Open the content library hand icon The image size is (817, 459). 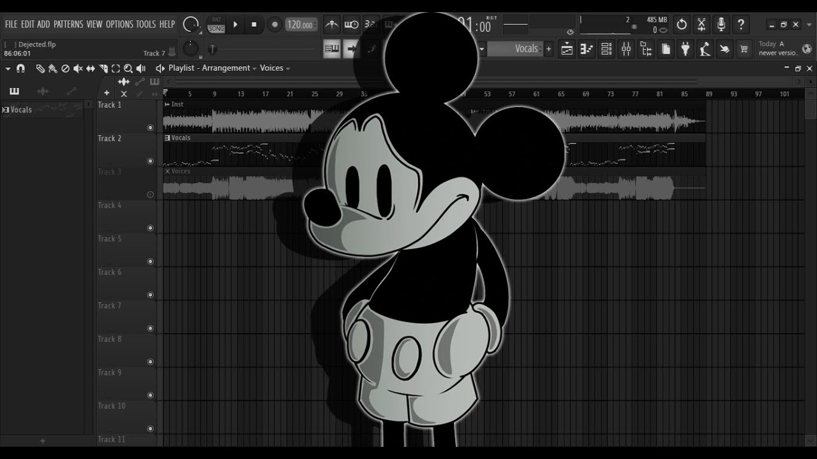click(724, 49)
